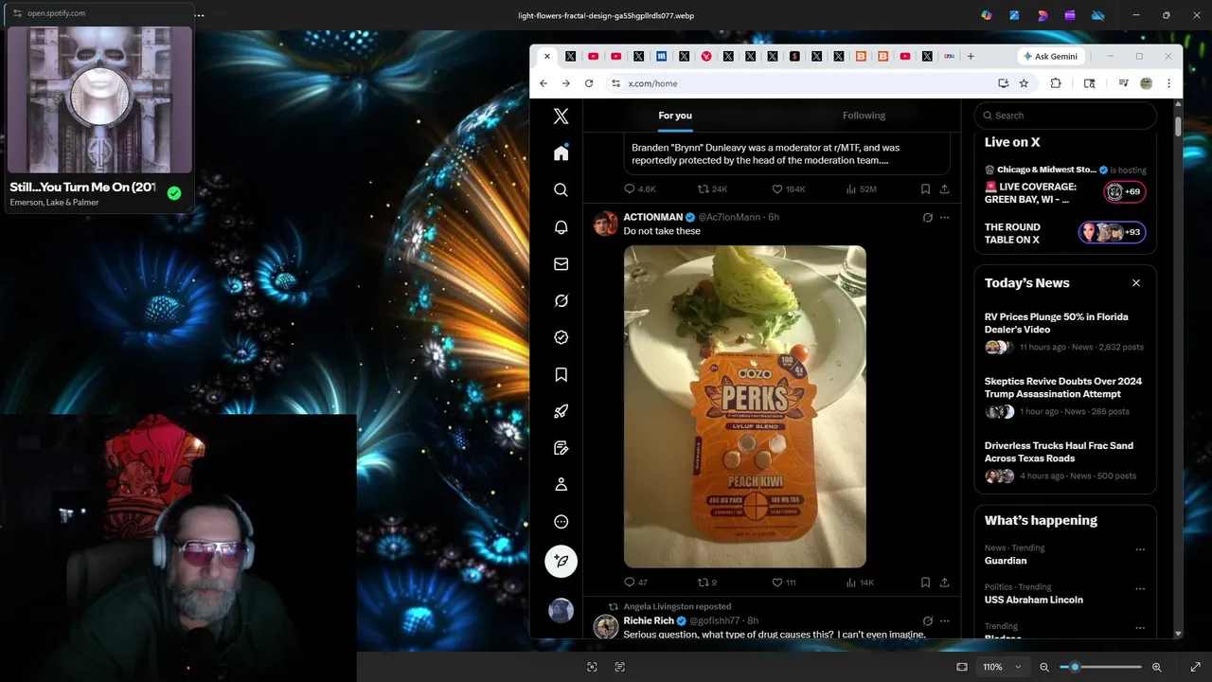Open Profile person icon in X sidebar
Screen dimensions: 1212x682
point(561,484)
